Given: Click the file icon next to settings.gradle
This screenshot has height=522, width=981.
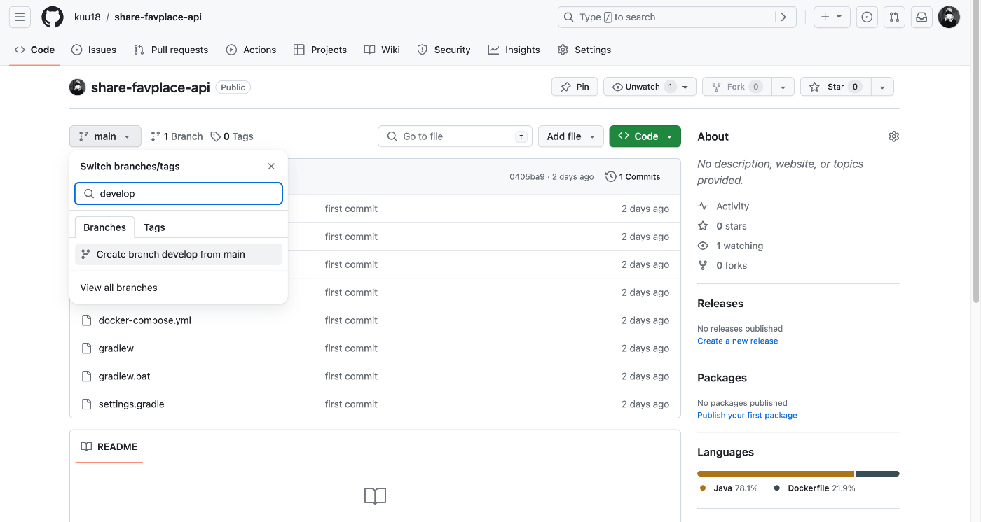Looking at the screenshot, I should [x=87, y=404].
